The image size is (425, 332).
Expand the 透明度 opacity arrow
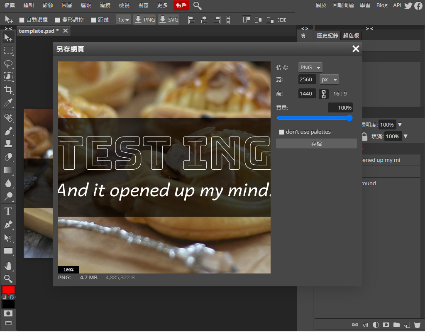400,124
